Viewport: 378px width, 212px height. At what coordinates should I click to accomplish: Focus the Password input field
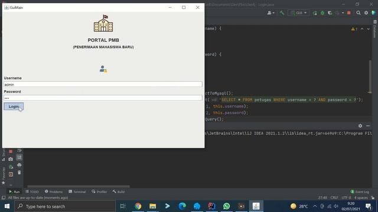click(103, 98)
